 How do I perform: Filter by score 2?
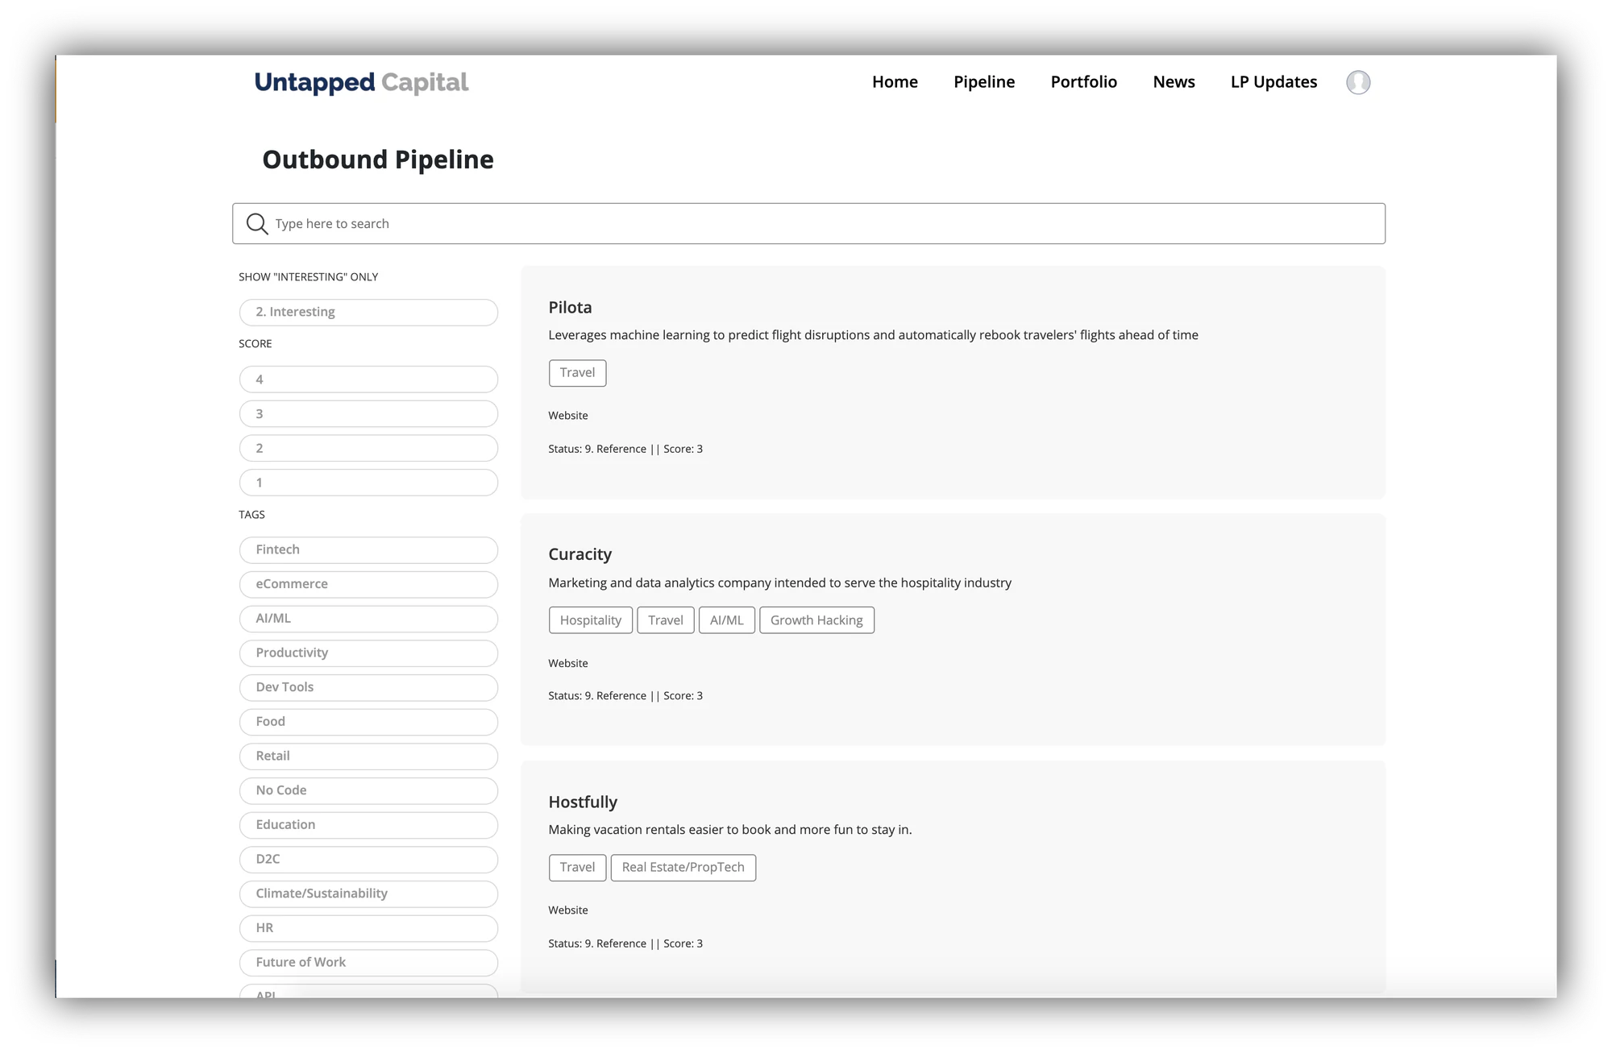coord(368,449)
